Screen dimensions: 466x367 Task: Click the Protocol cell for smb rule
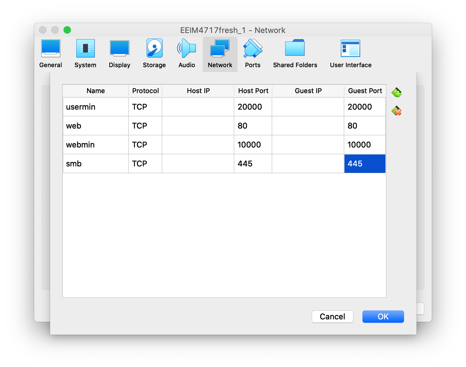[x=145, y=164]
